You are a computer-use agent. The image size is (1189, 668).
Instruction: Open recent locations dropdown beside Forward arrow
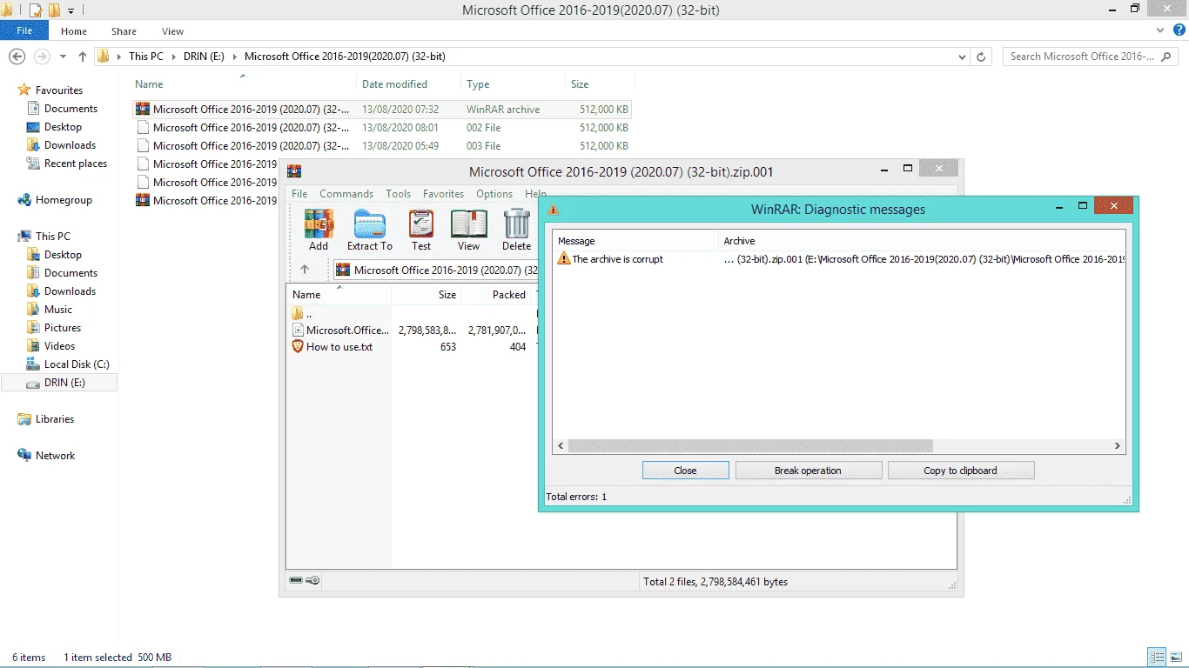(63, 57)
